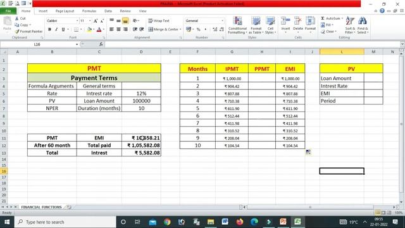Click inside the formula bar
The width and height of the screenshot is (405, 228).
[x=252, y=44]
